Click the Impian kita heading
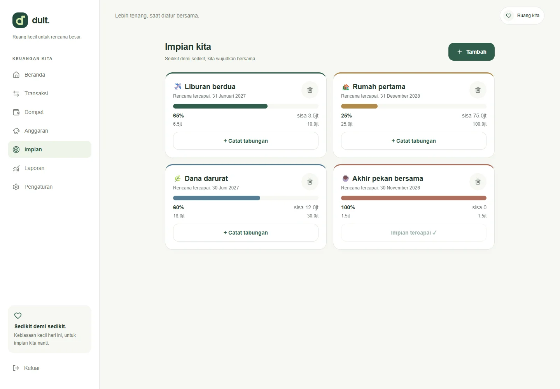The width and height of the screenshot is (560, 389). (x=188, y=47)
